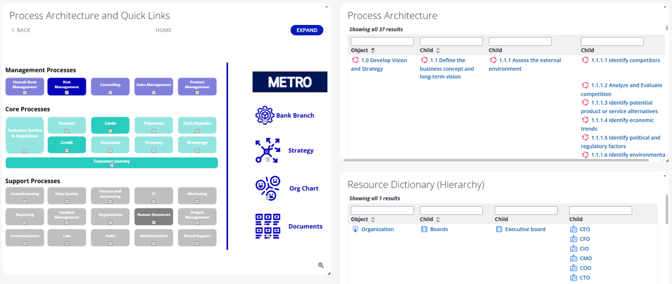Open the Strategy quick link icon
This screenshot has width=672, height=284.
[x=267, y=150]
